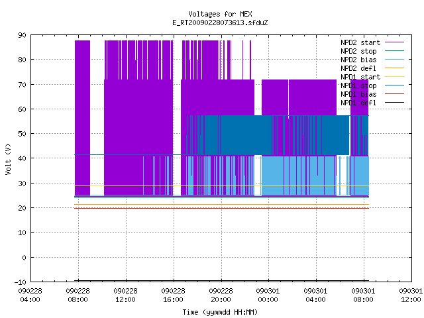This screenshot has width=424, height=318.
Task: Click the 'Time (yymmdd HH:MM)' x-axis label
Action: pos(220,312)
